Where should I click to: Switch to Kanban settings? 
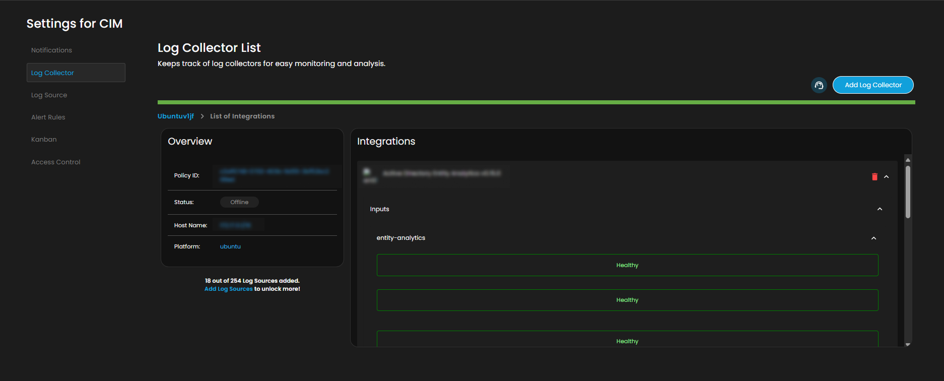point(44,140)
